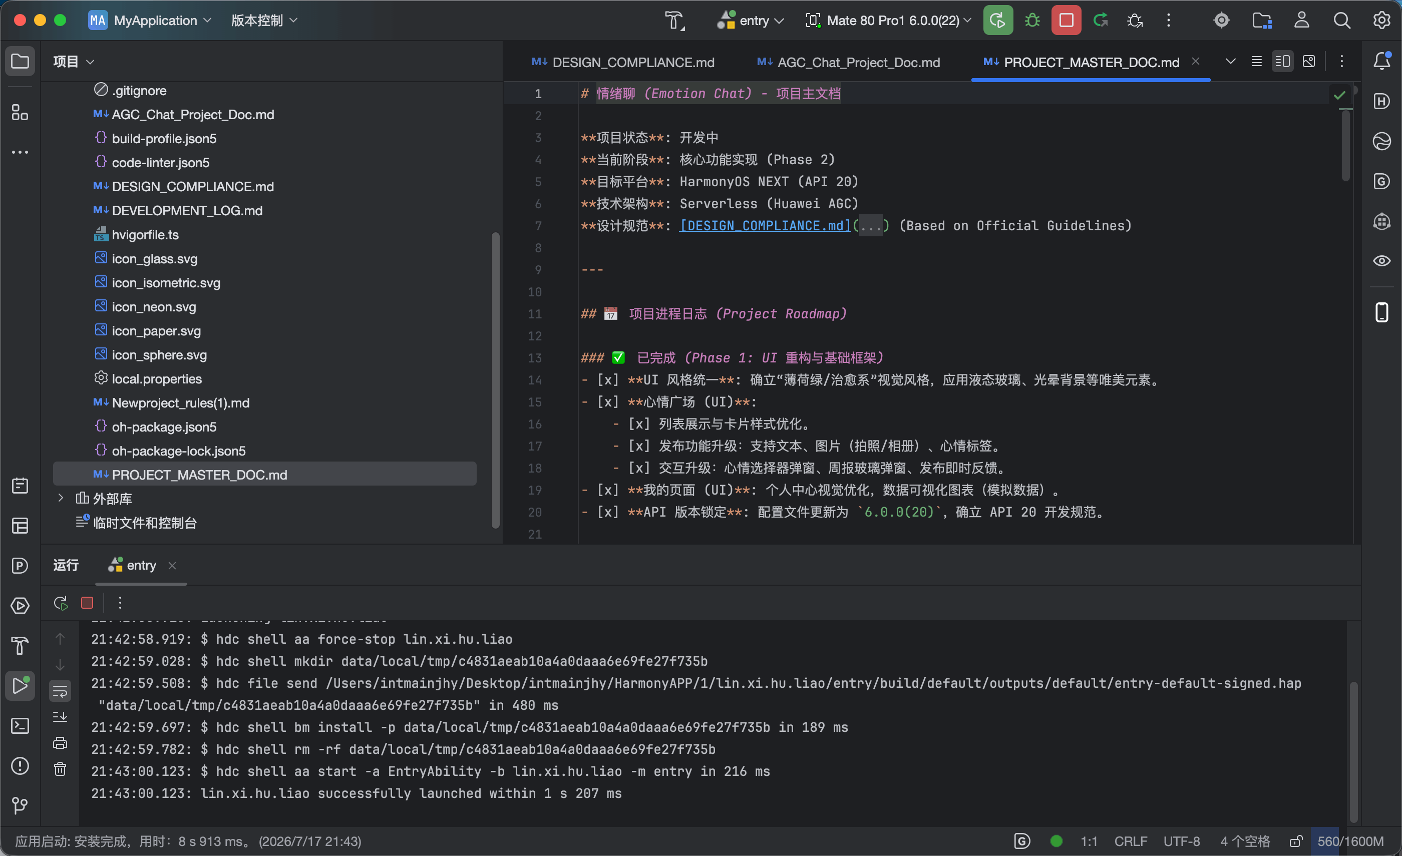Switch to editor-only view mode
The image size is (1402, 856).
coord(1257,61)
